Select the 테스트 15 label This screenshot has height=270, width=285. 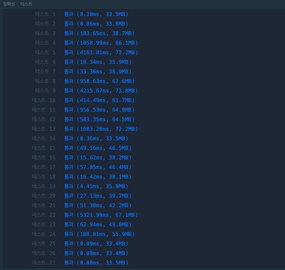(44, 148)
